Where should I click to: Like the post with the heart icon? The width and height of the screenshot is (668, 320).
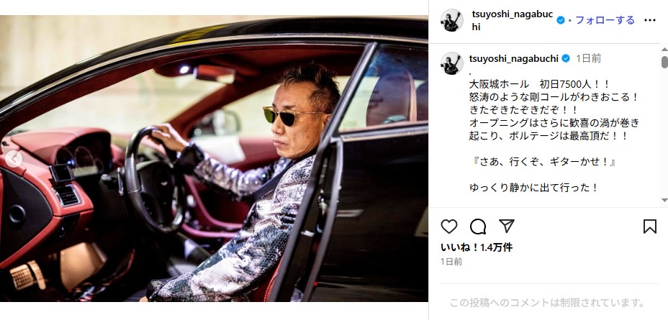[x=449, y=227]
